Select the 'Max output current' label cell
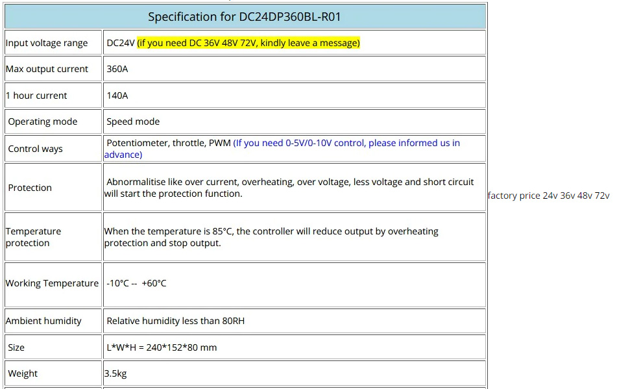 pos(53,69)
